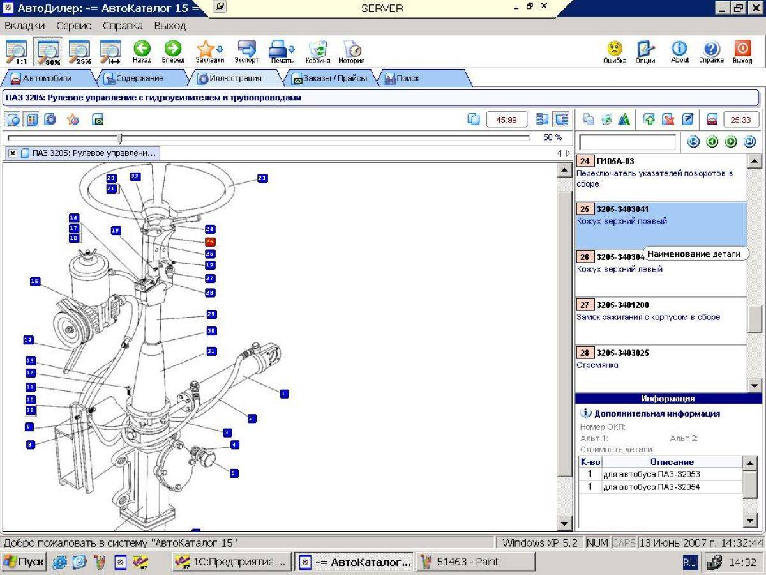The height and width of the screenshot is (575, 766).
Task: Toggle the 1:1 zoom magnifier button
Action: coord(17,52)
